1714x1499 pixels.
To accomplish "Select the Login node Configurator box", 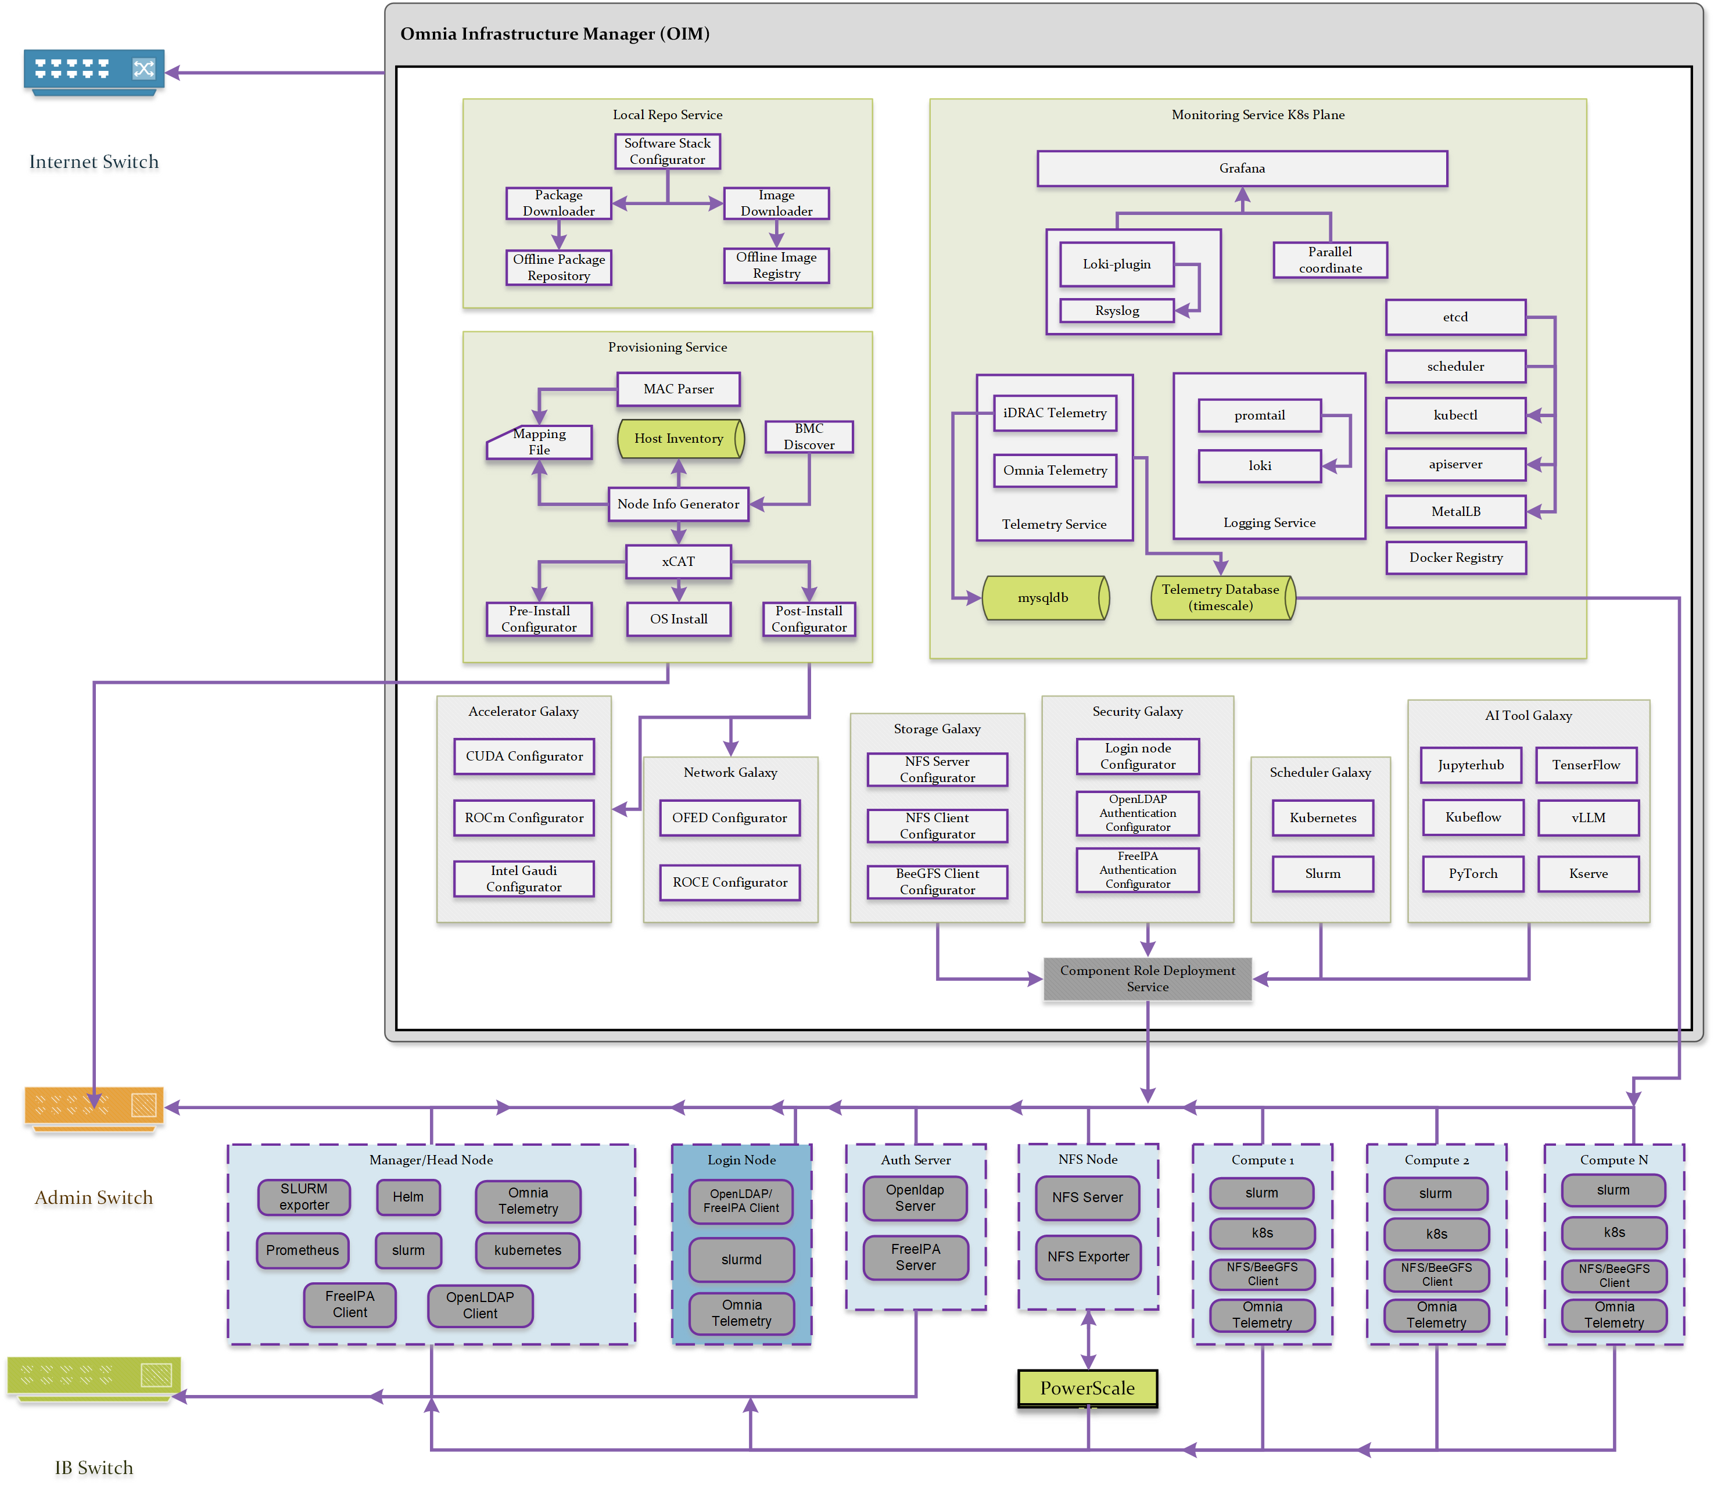I will click(1138, 756).
